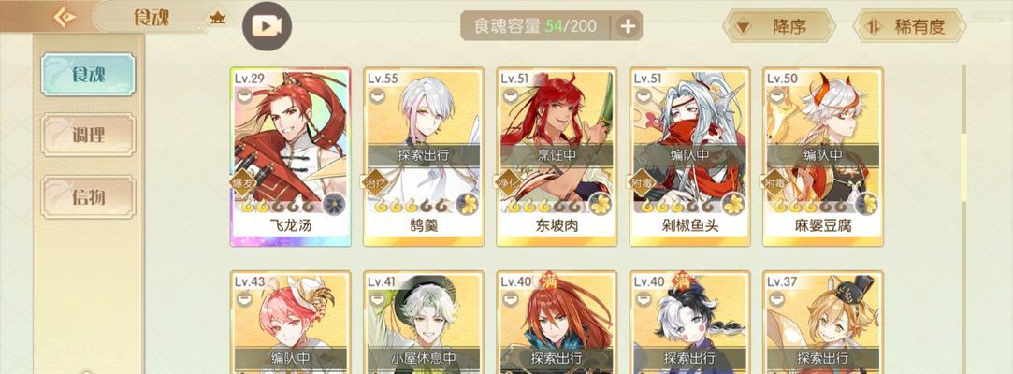Click the back arrow icon
Viewport: 1013px width, 374px height.
pos(65,17)
